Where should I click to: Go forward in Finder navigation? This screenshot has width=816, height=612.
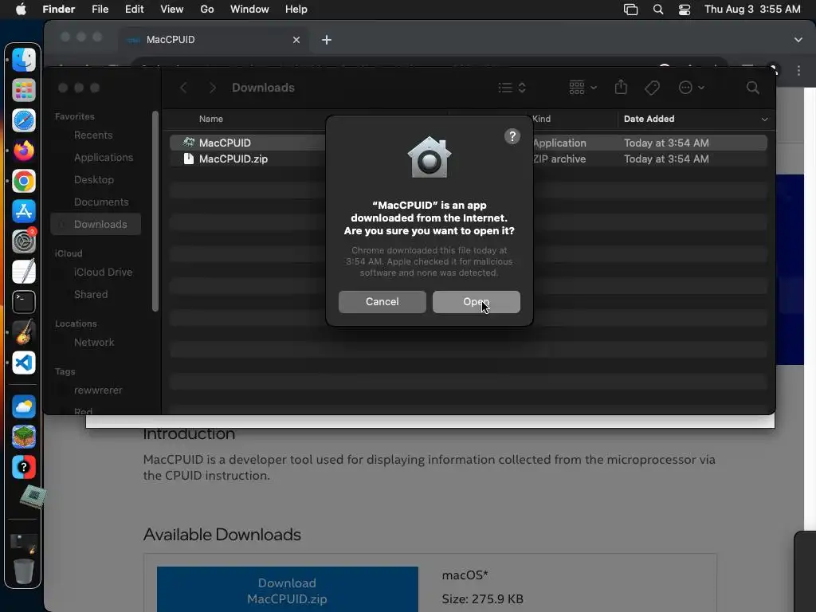[212, 88]
